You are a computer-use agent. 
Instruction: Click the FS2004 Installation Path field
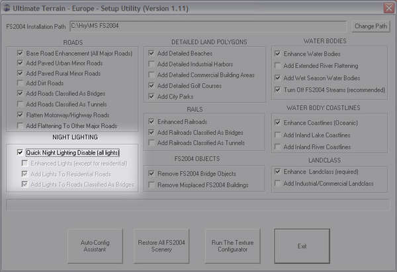pyautogui.click(x=208, y=26)
